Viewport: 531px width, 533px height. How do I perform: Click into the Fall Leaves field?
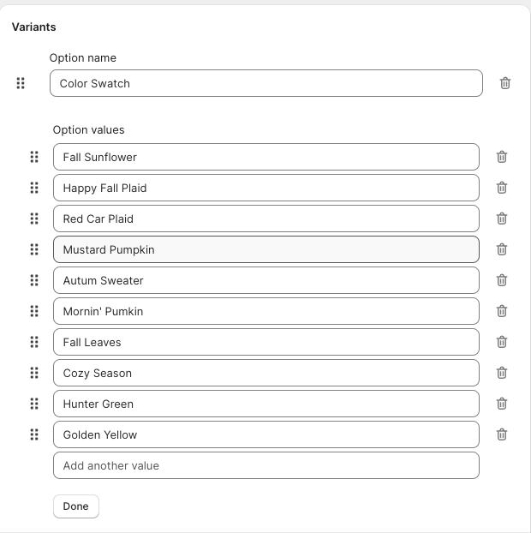point(265,342)
